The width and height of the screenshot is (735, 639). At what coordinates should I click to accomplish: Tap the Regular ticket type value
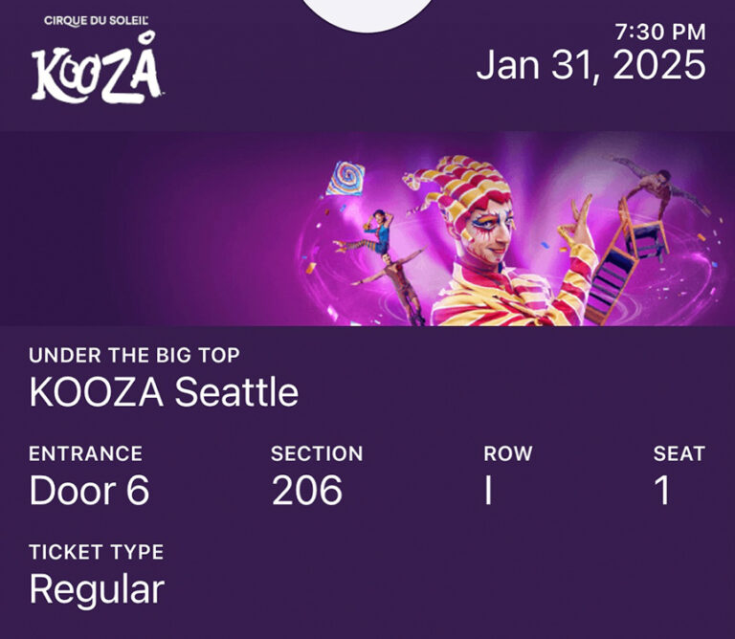pos(97,590)
